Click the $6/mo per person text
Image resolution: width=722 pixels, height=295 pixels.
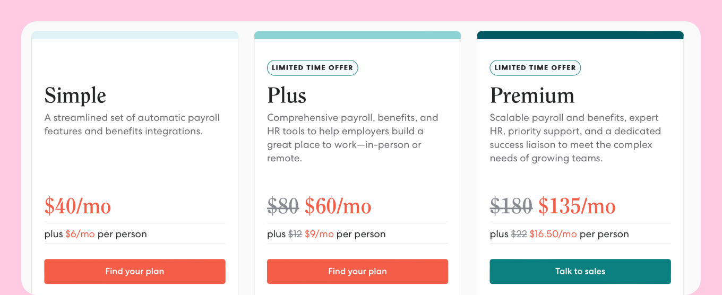point(80,234)
